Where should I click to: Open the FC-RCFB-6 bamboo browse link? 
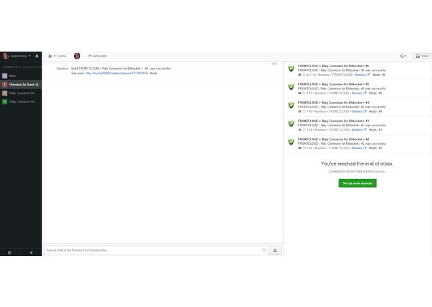tap(117, 73)
